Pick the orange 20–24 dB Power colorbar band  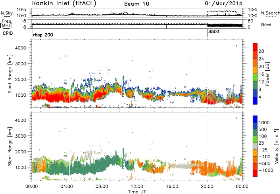click(x=255, y=62)
